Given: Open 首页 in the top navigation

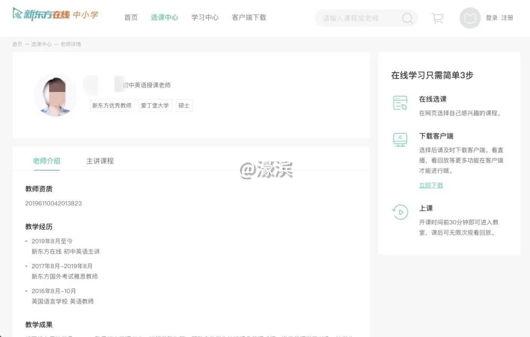Looking at the screenshot, I should (131, 17).
